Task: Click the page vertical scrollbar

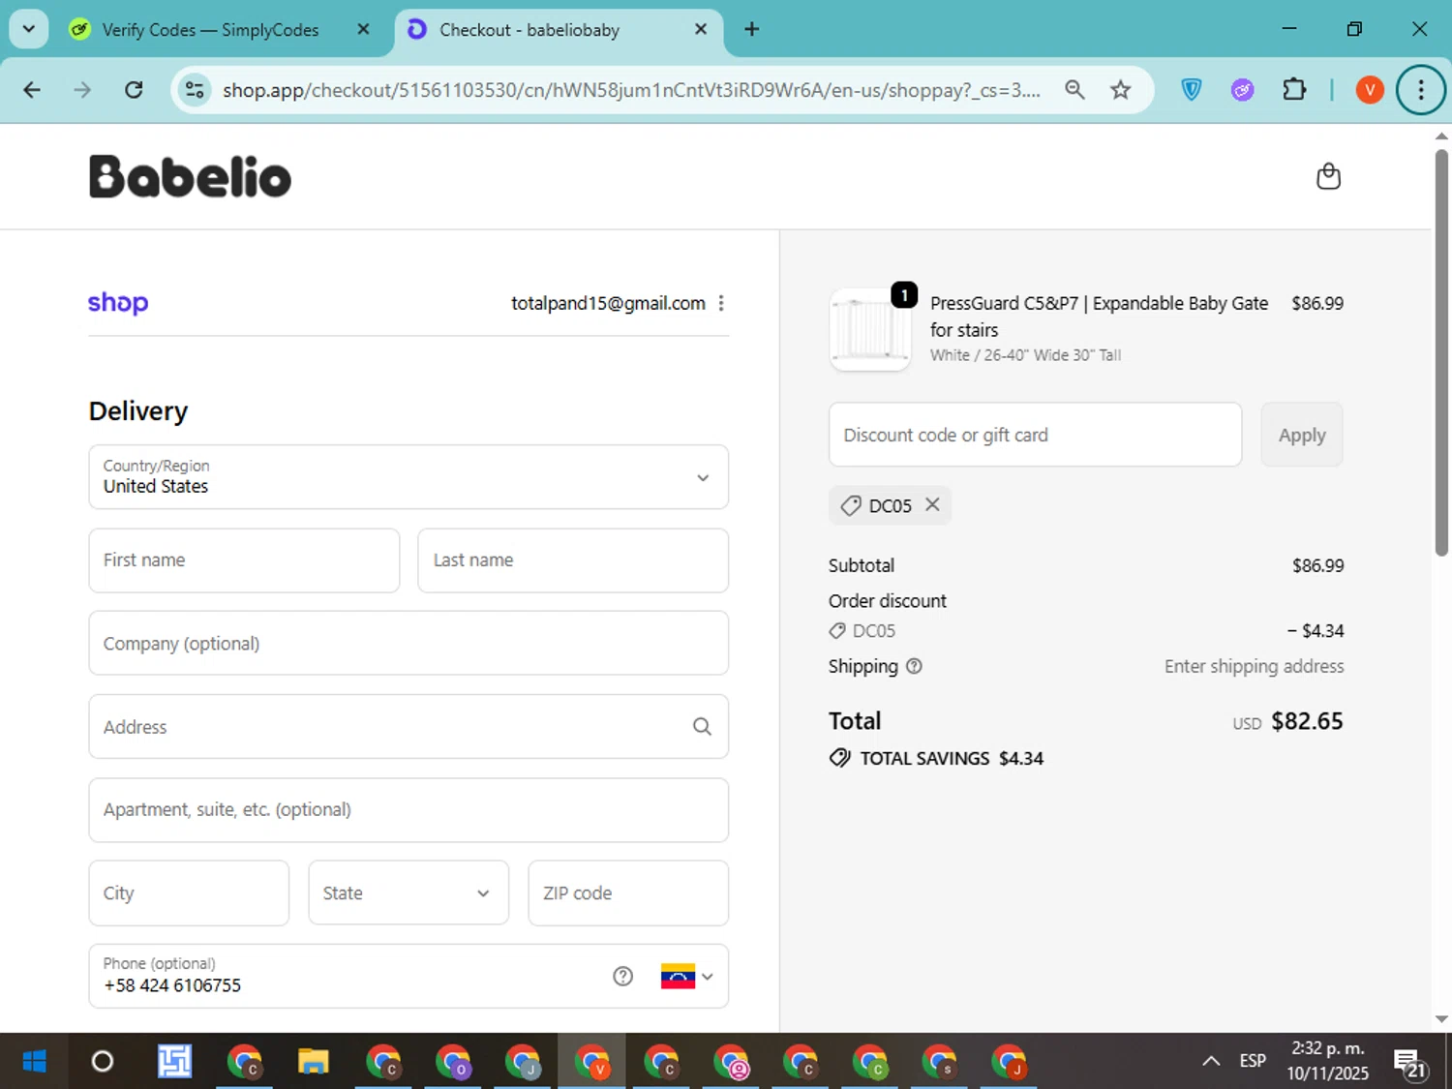Action: 1441,353
